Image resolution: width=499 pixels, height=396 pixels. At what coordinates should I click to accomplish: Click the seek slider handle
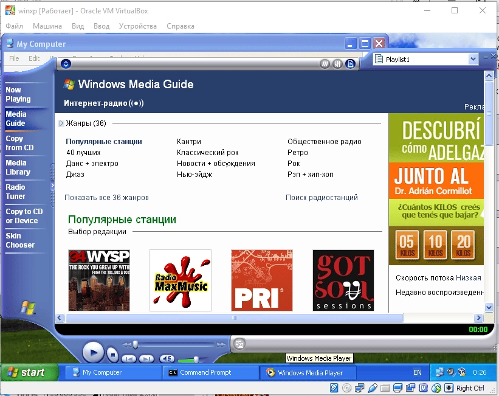pyautogui.click(x=136, y=344)
